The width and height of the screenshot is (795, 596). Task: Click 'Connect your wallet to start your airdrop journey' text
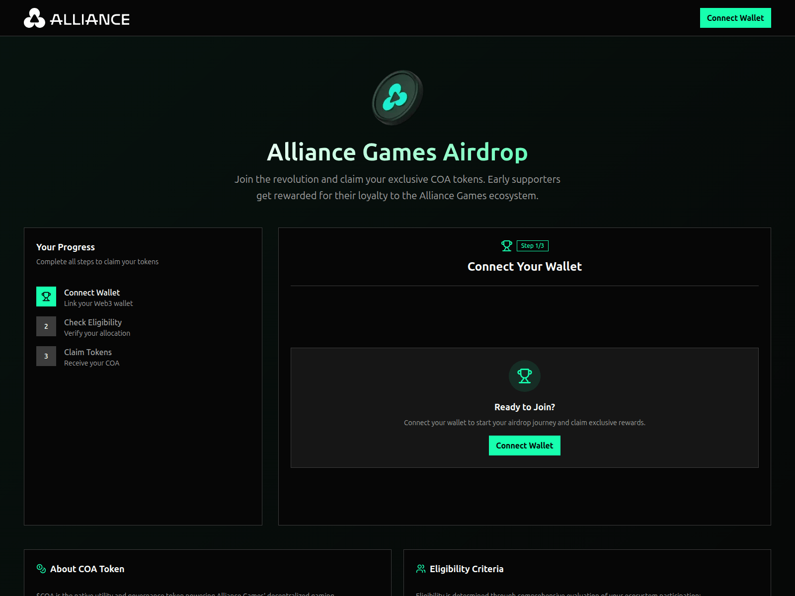(x=525, y=423)
